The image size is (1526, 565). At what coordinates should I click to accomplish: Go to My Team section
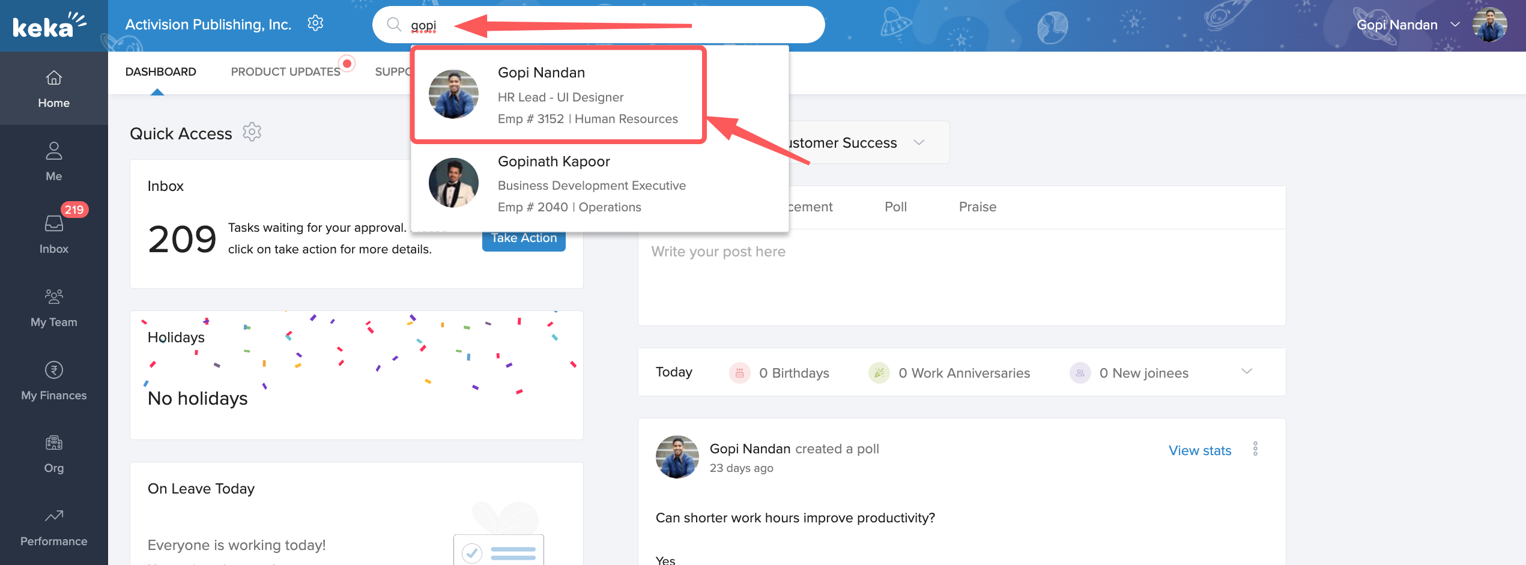[x=53, y=307]
